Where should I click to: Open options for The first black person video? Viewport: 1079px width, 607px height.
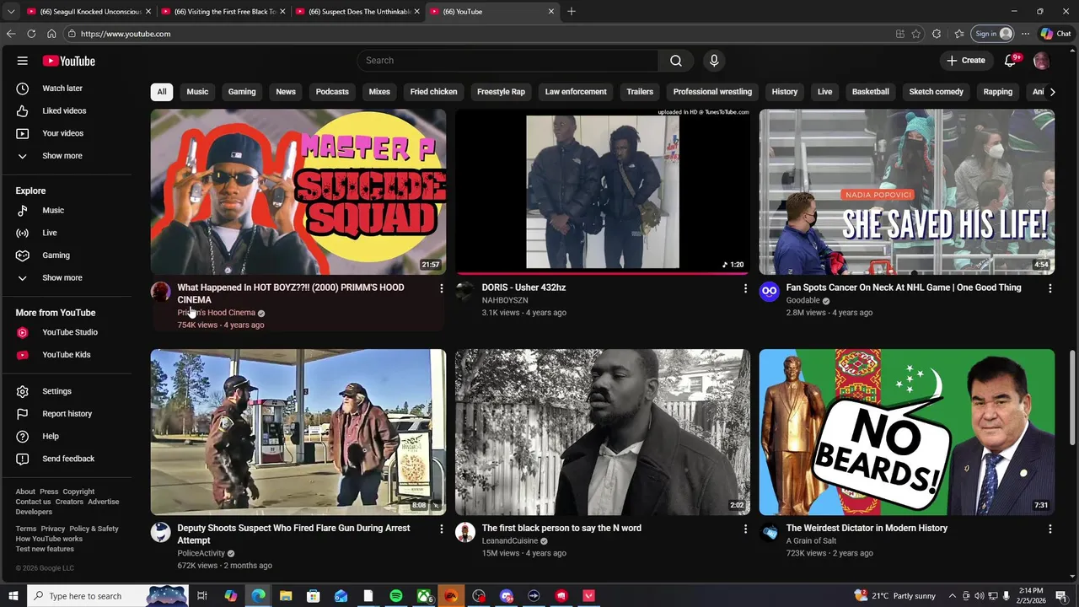point(745,529)
